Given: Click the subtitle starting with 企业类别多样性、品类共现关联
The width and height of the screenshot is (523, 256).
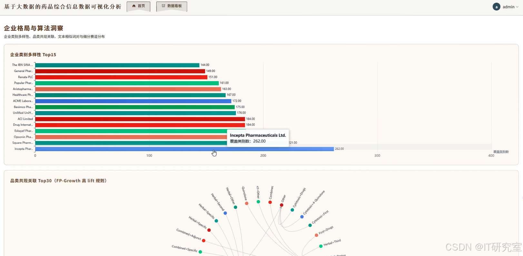Looking at the screenshot, I should [x=54, y=37].
